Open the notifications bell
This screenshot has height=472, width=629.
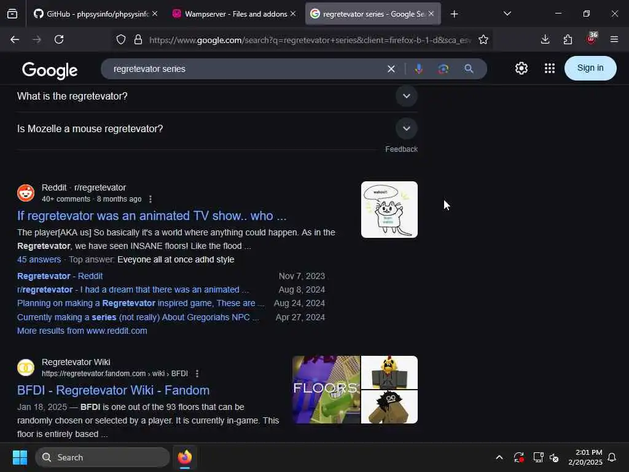coord(612,457)
